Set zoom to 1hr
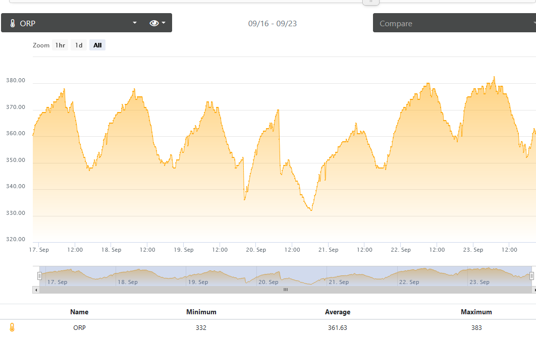 [60, 45]
